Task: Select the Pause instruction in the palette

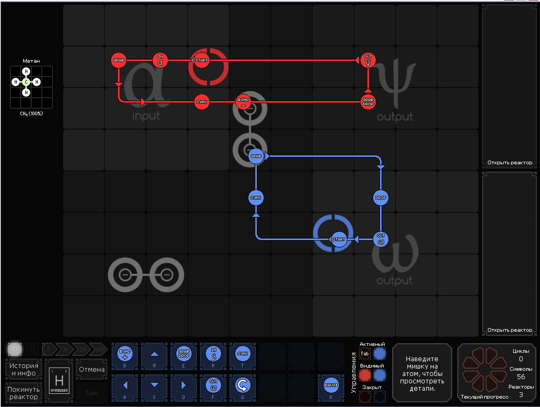Action: pyautogui.click(x=331, y=385)
